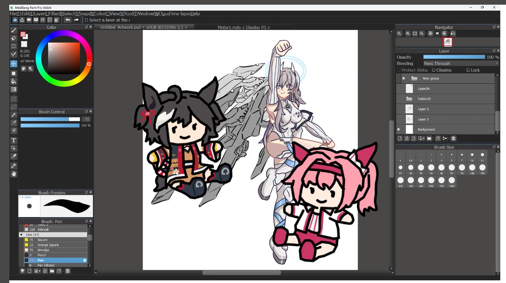
Task: Delete the layer using the trash icon
Action: click(453, 138)
